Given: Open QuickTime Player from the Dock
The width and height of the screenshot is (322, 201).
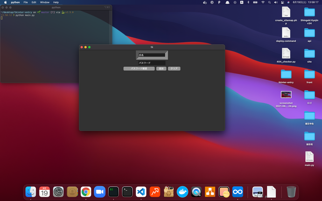Looking at the screenshot, I should [x=196, y=192].
